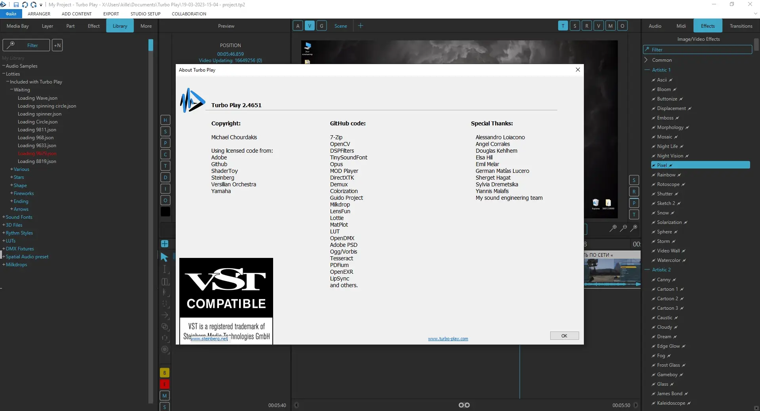
Task: Click the +N button beside library Filter
Action: coord(57,45)
